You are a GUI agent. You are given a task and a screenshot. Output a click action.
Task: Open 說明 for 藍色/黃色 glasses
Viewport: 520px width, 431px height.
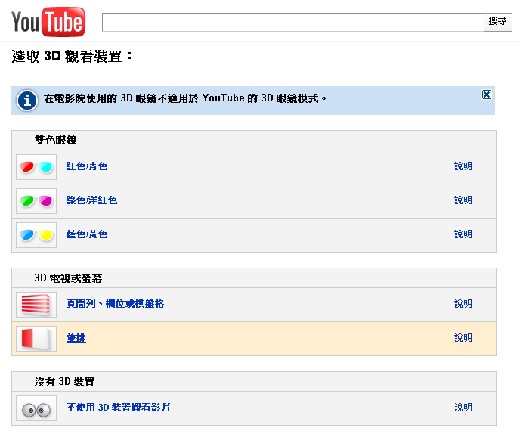tap(463, 234)
